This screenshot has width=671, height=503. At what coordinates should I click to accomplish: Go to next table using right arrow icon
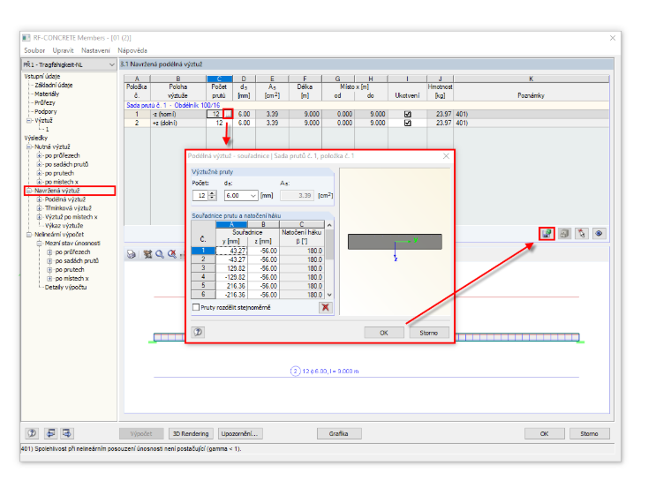[67, 433]
